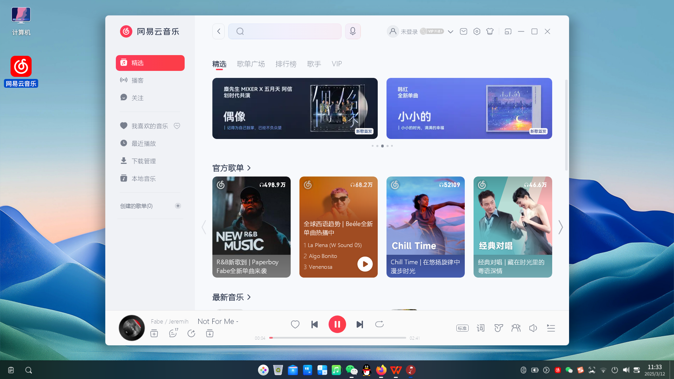
Task: Show previous official playlists with left chevron
Action: point(204,227)
